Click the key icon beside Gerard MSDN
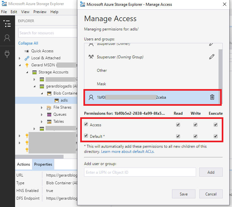This screenshot has height=207, width=232. pyautogui.click(x=27, y=65)
